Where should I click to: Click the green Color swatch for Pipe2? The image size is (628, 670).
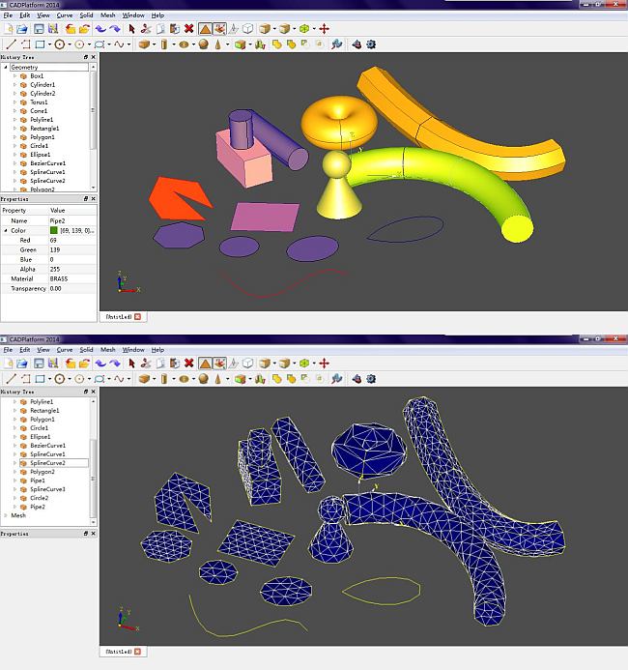click(x=54, y=230)
